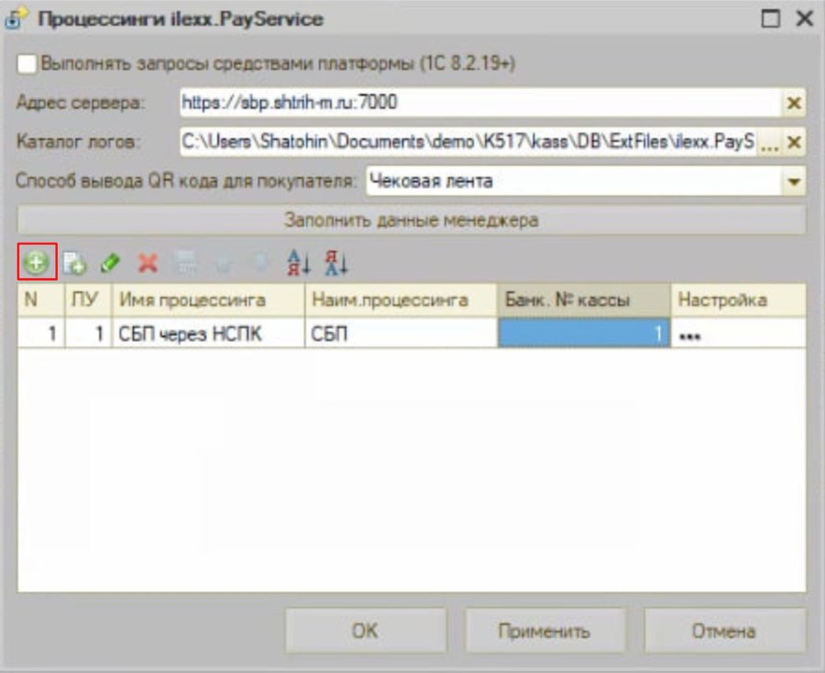
Task: Open the Способ вывода QR кода dropdown arrow
Action: pyautogui.click(x=794, y=182)
